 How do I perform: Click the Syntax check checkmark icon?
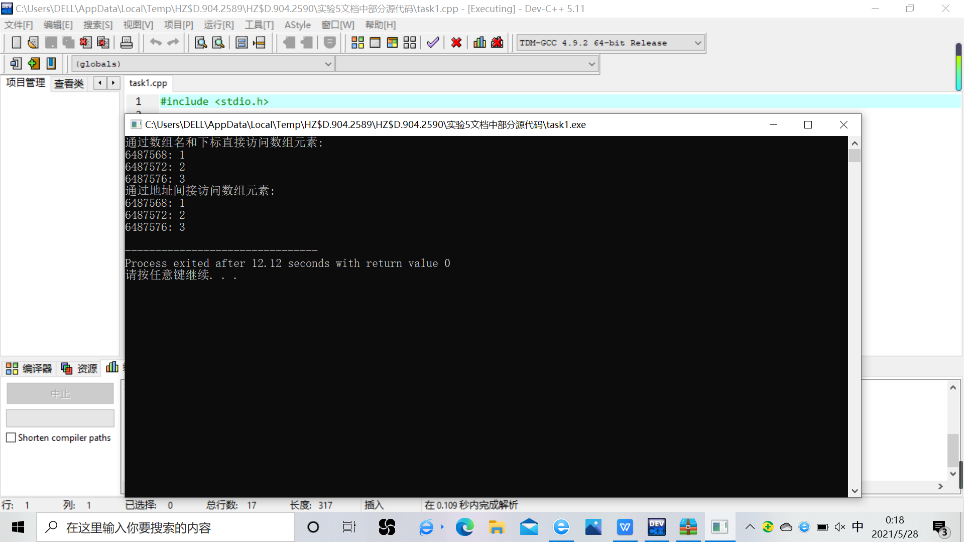point(433,43)
